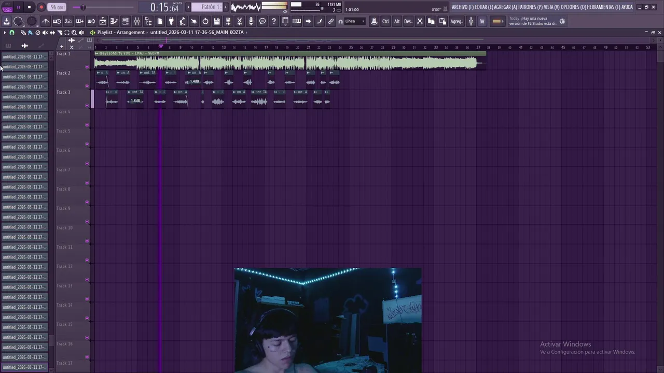Select the playlist slip tool
664x373 pixels.
pyautogui.click(x=52, y=33)
